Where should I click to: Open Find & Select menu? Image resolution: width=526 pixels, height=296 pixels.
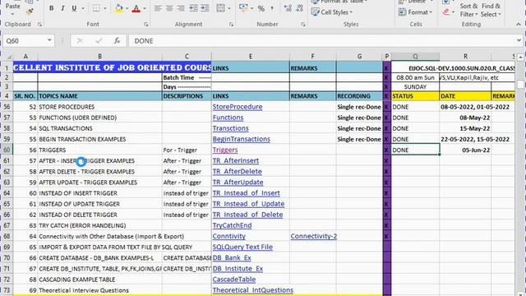491,10
